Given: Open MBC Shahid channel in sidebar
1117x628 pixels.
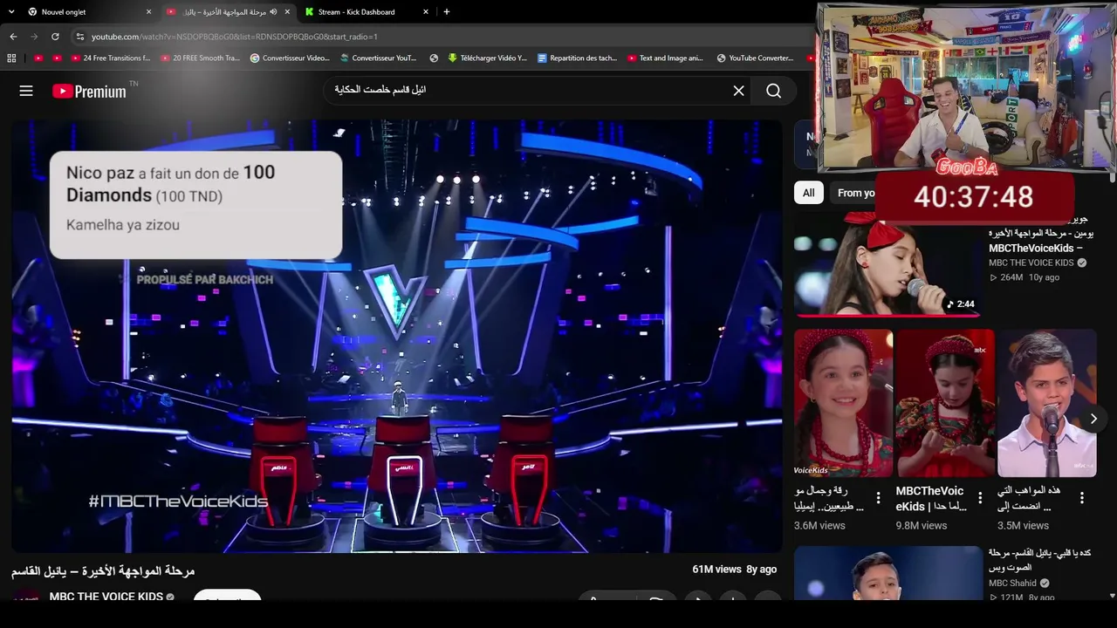Looking at the screenshot, I should tap(1012, 584).
